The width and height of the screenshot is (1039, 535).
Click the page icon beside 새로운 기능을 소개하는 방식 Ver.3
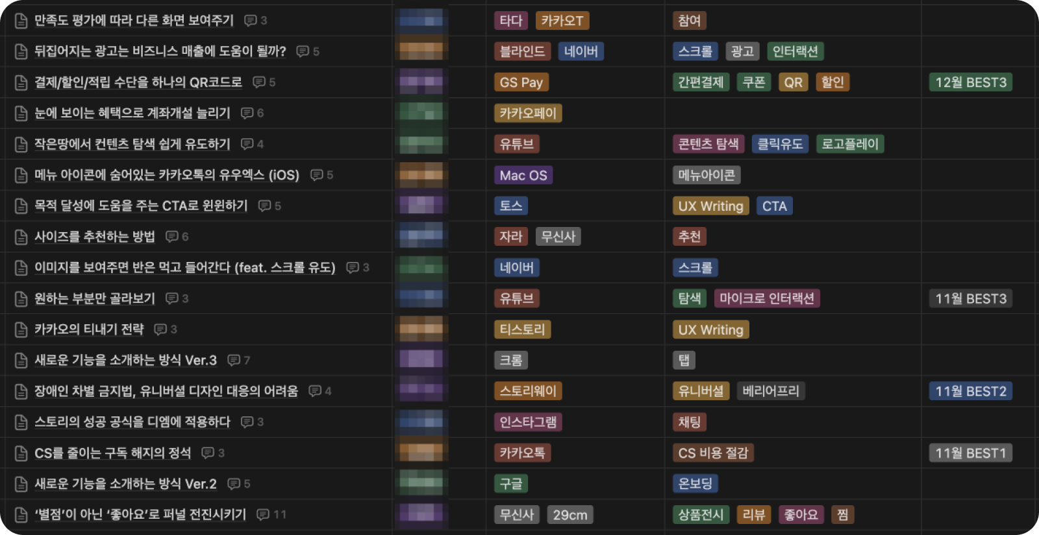tap(21, 361)
